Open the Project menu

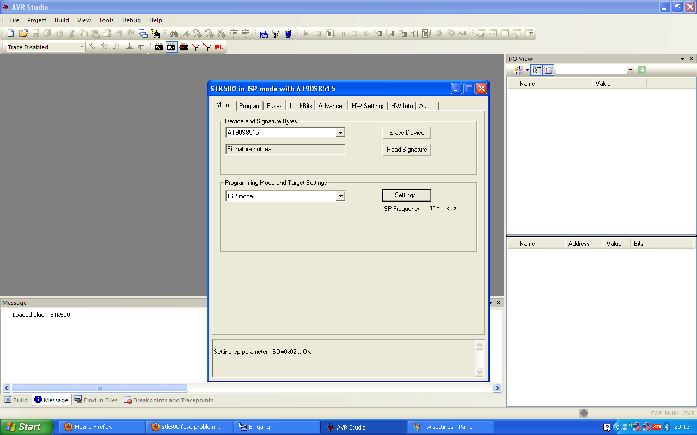point(37,20)
